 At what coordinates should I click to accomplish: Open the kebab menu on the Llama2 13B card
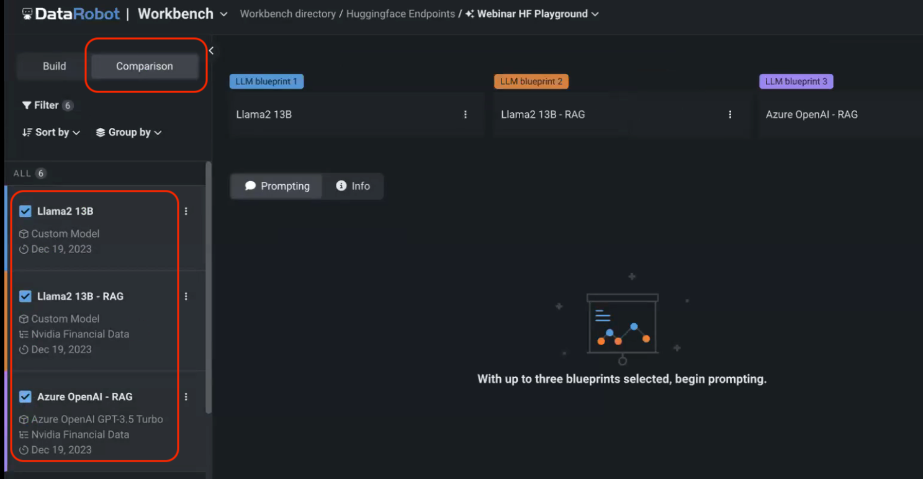(x=186, y=211)
